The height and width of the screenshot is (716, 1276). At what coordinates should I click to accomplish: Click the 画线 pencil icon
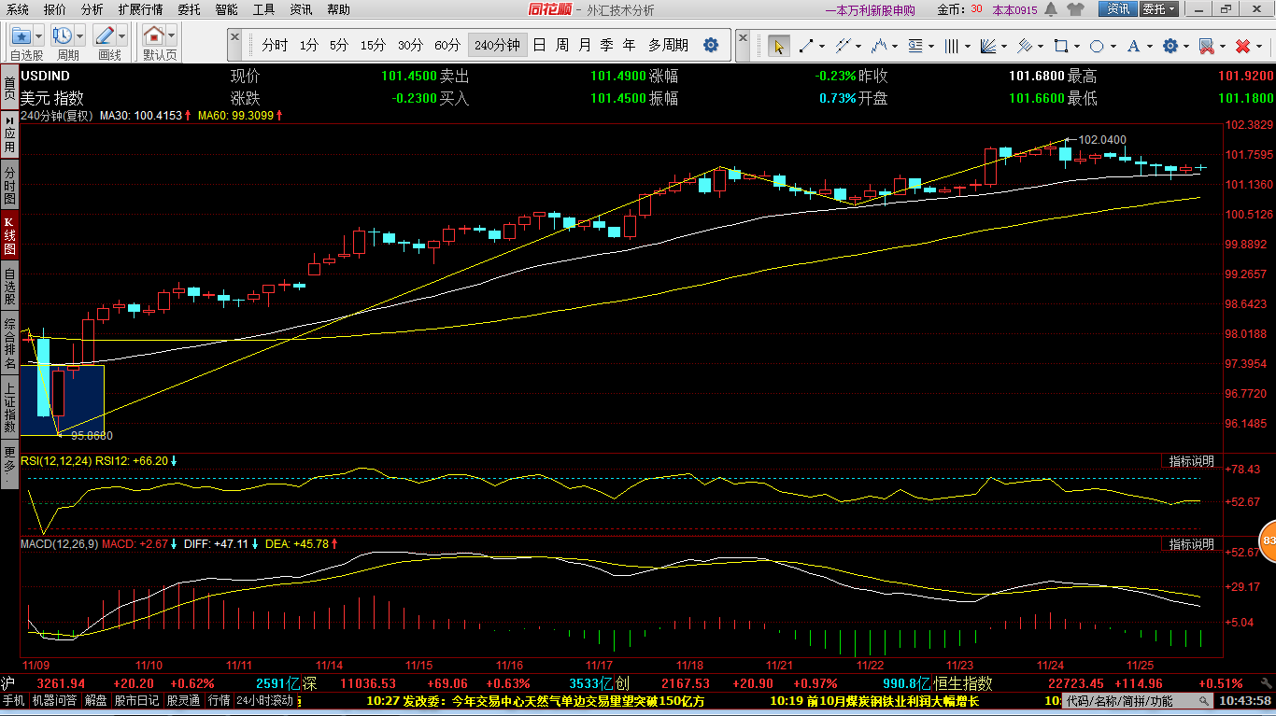point(104,36)
